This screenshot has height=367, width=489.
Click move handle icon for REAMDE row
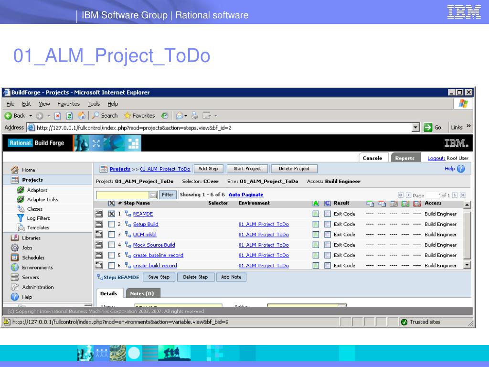tap(98, 214)
